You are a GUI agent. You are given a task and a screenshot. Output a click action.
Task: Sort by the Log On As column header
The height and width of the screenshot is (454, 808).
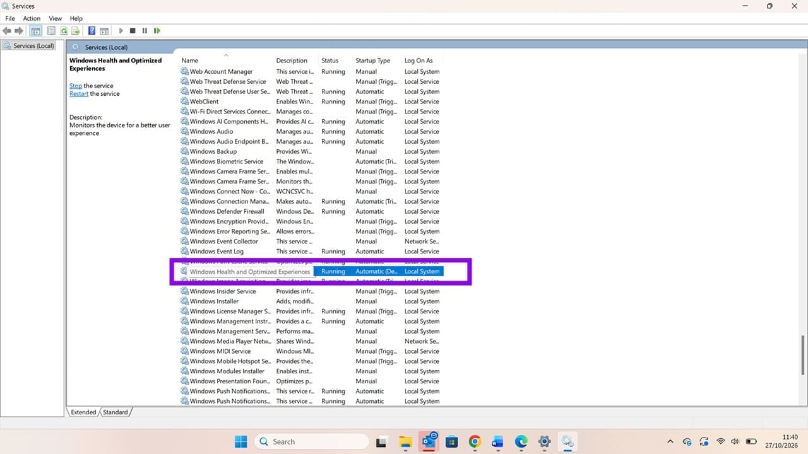point(423,61)
